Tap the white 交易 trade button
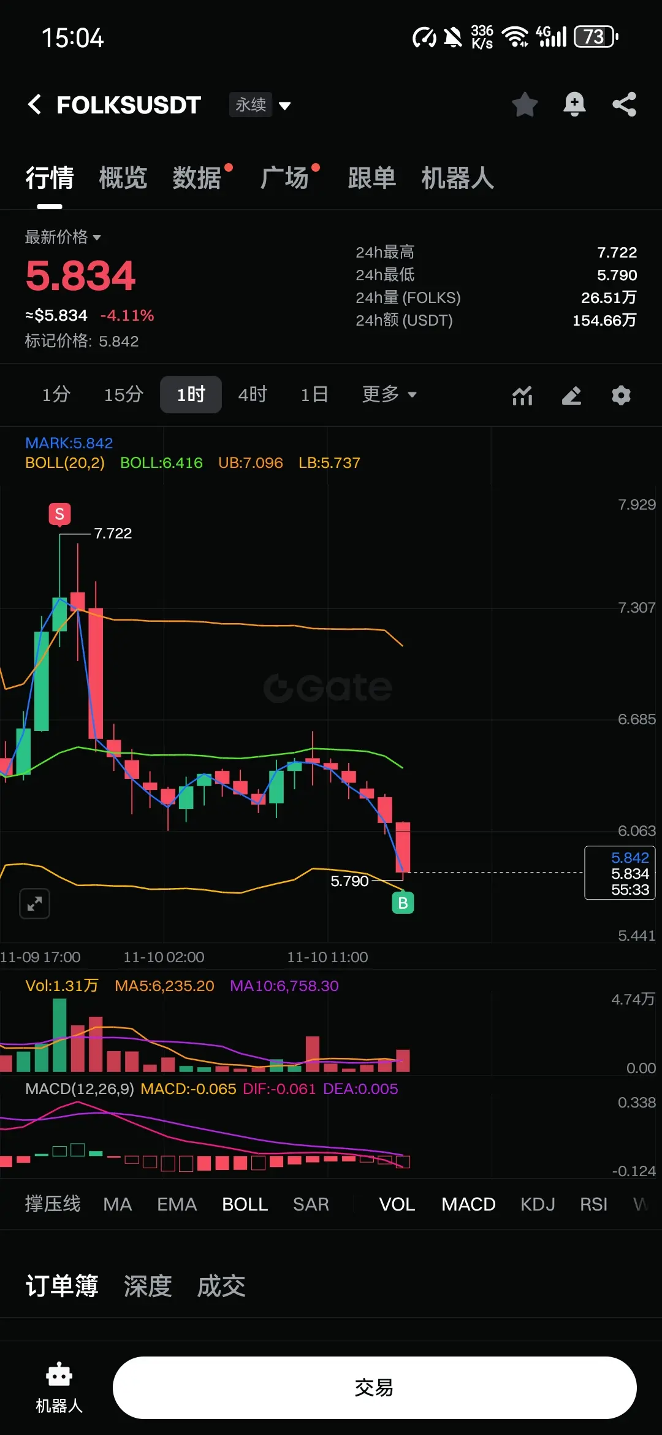The width and height of the screenshot is (662, 1435). [x=375, y=1387]
